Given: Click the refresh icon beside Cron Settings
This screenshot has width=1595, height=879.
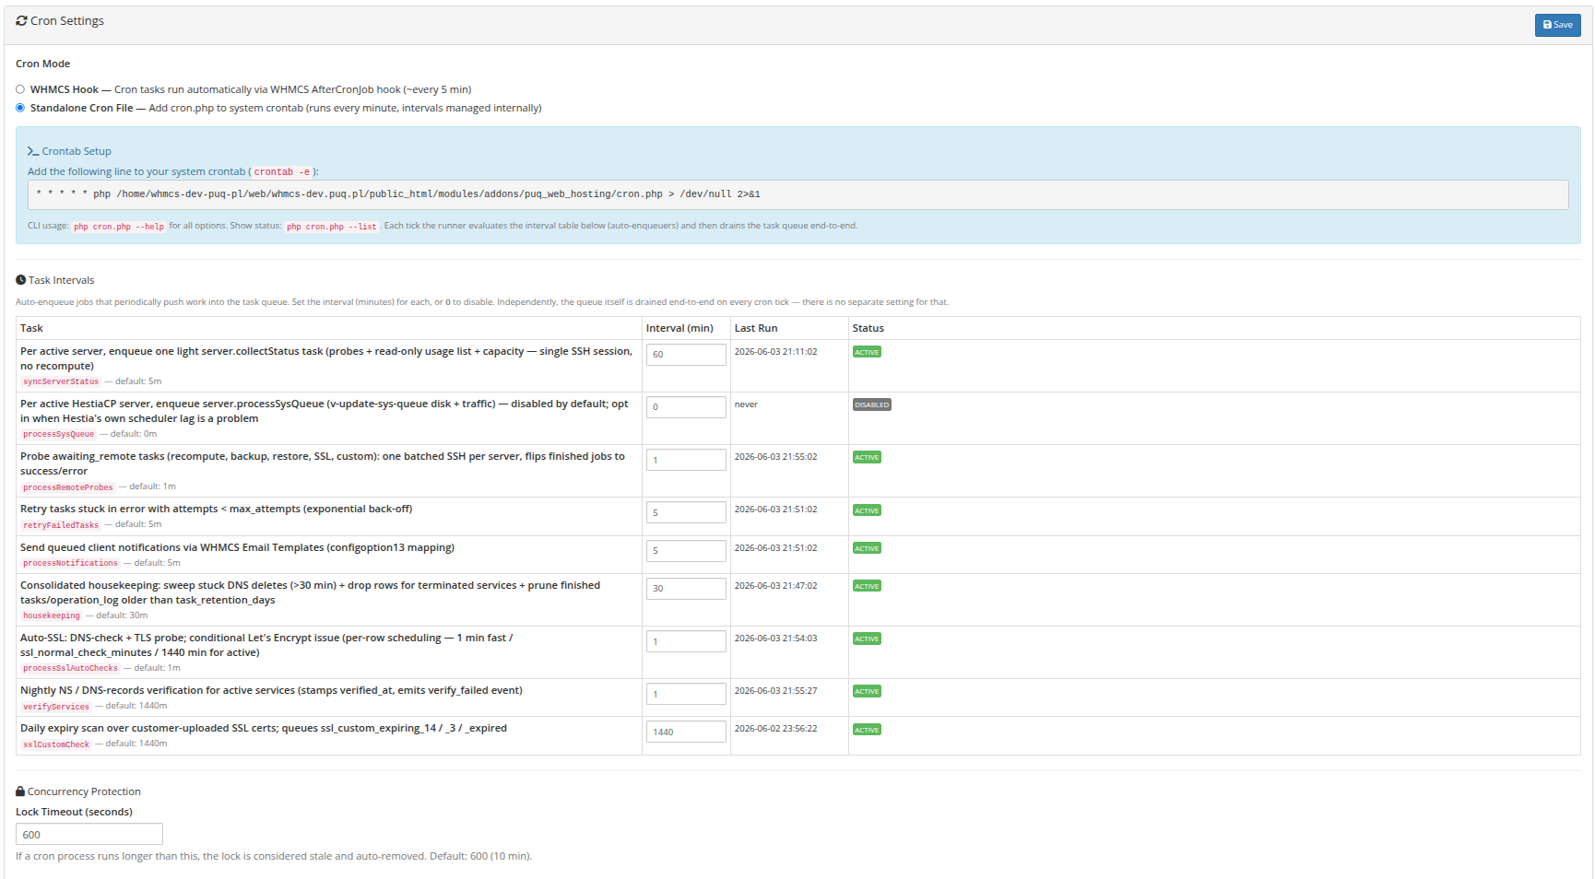Looking at the screenshot, I should [21, 20].
